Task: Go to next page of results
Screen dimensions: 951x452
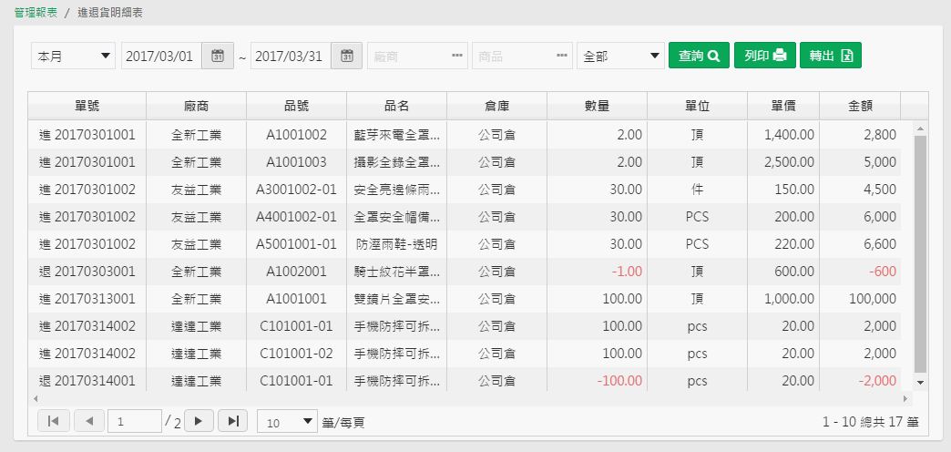Action: pos(199,420)
